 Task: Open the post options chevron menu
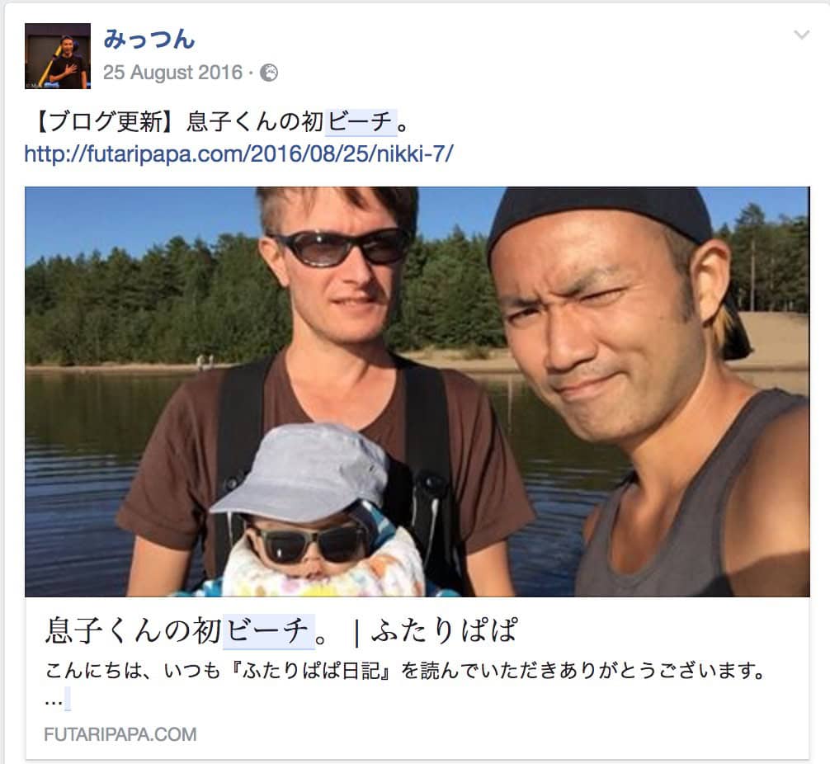tap(802, 35)
